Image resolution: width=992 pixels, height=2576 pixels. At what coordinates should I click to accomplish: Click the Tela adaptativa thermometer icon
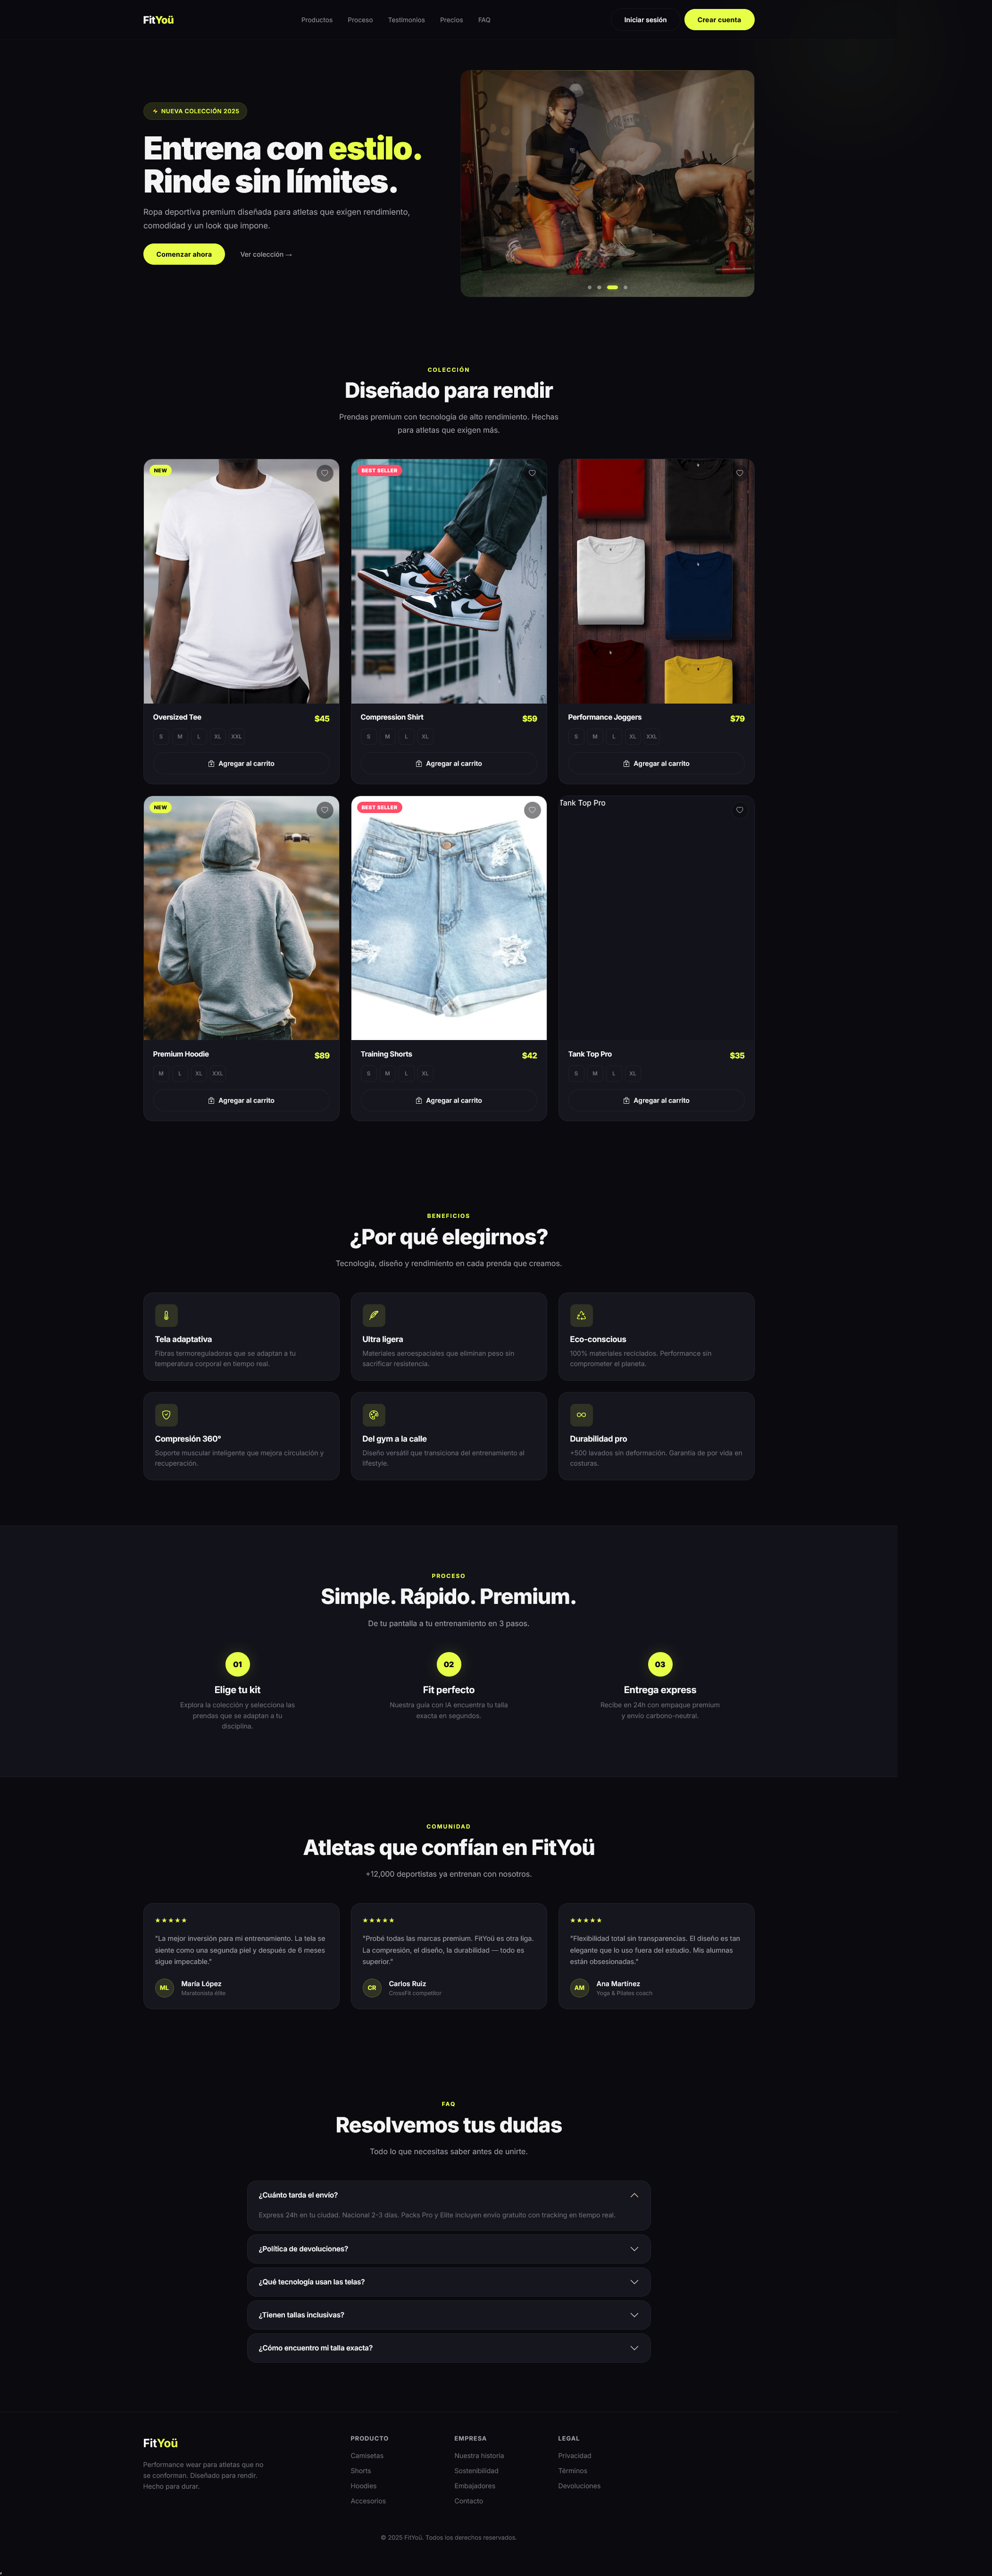tap(166, 1315)
